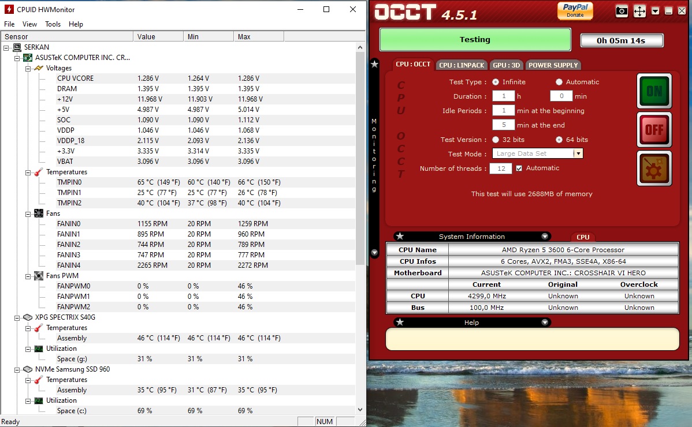This screenshot has height=427, width=692.
Task: Select the 64 bits test version
Action: coord(559,140)
